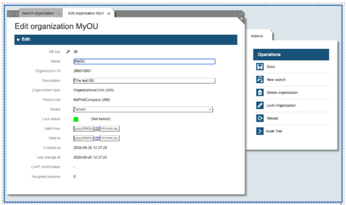Open the Actions tab
The image size is (346, 205).
pos(257,36)
